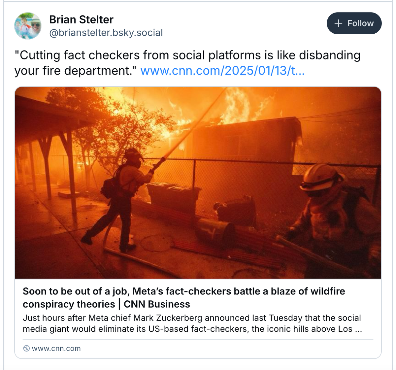Open the Brian Stelter display name

(x=81, y=19)
